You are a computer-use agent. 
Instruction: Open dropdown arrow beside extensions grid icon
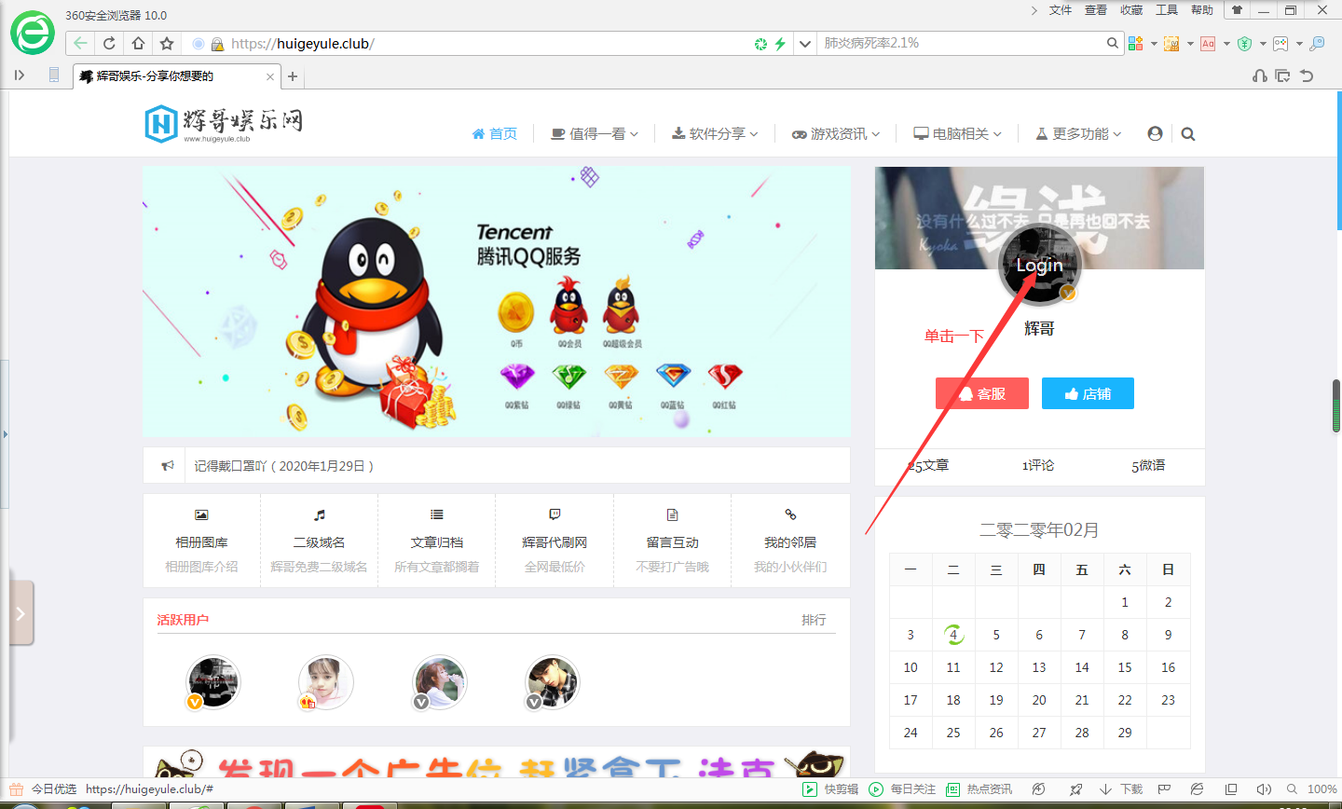[x=1154, y=44]
